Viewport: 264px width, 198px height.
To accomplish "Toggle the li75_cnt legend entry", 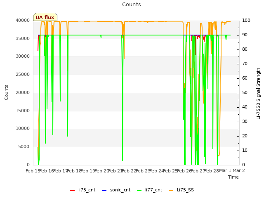I will tap(82, 190).
